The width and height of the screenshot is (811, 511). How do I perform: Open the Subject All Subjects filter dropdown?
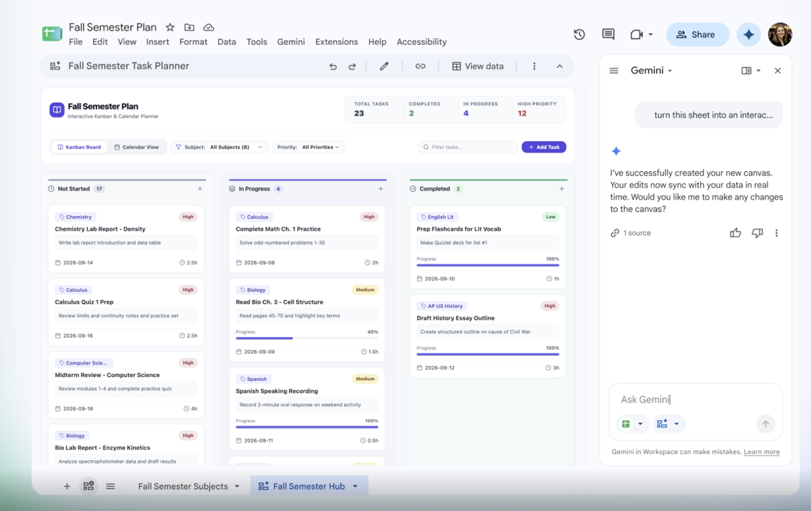219,147
